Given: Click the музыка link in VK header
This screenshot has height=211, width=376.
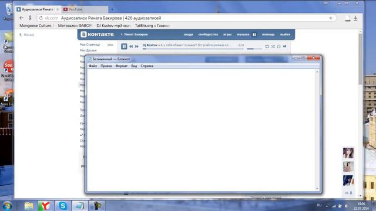Looking at the screenshot, I should pyautogui.click(x=243, y=35).
